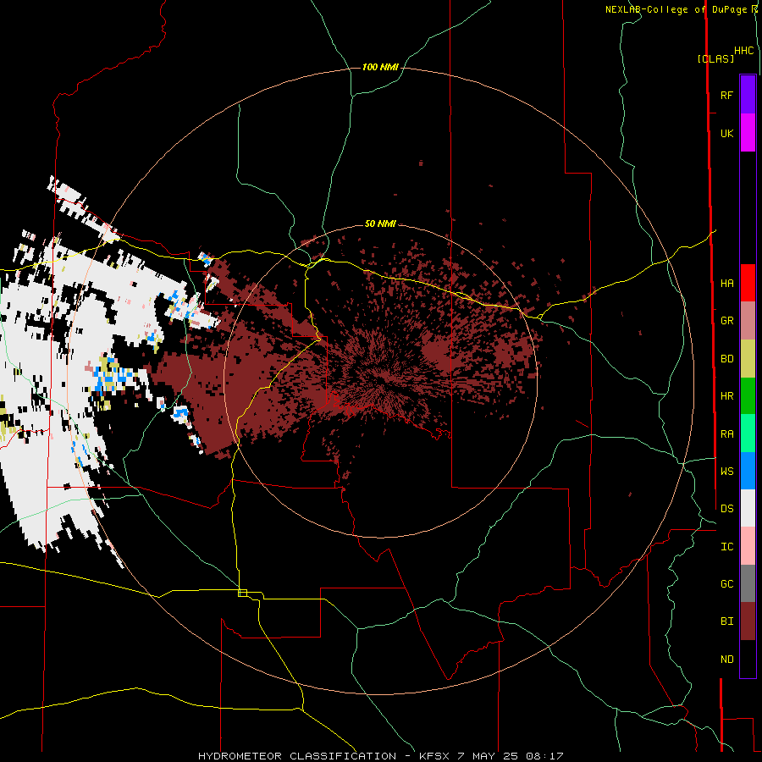Viewport: 762px width, 762px height.
Task: Pick the HR green legend swatch
Action: coord(748,396)
